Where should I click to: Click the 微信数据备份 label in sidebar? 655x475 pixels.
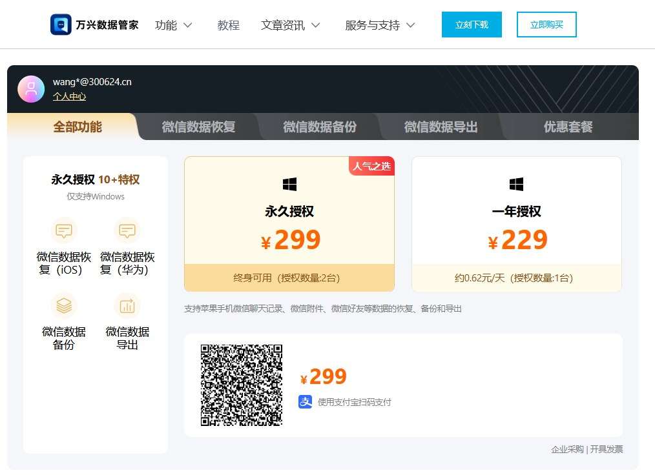click(x=63, y=338)
